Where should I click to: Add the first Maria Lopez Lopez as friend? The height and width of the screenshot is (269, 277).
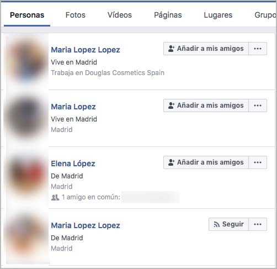[x=206, y=49]
